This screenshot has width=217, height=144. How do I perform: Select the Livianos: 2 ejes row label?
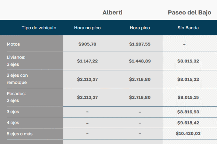[16, 61]
